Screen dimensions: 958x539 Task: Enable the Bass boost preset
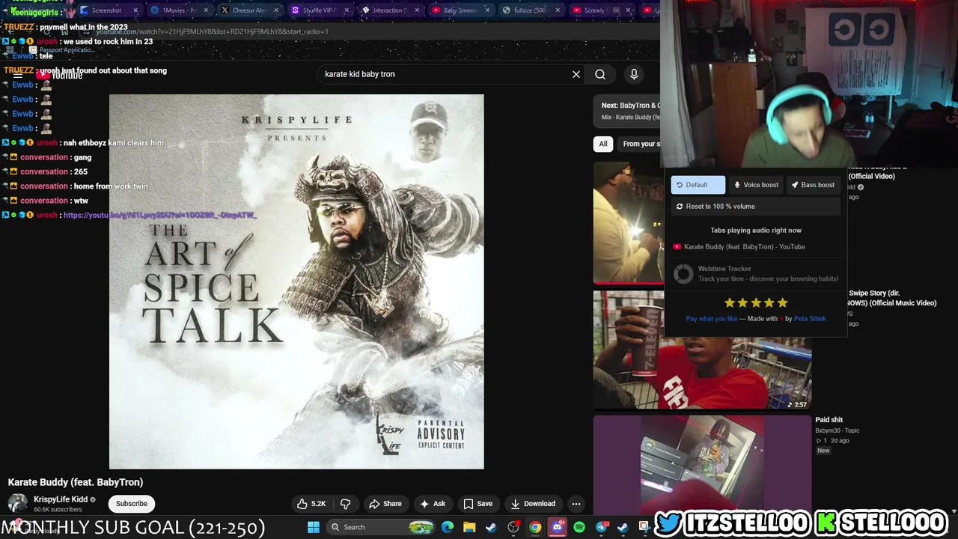tap(813, 185)
